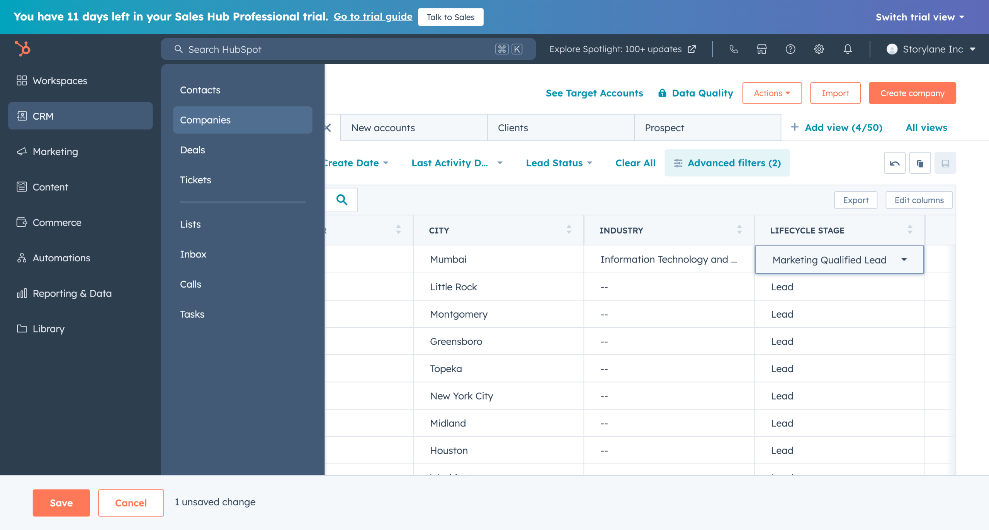Click the undo view changes icon

click(x=895, y=163)
